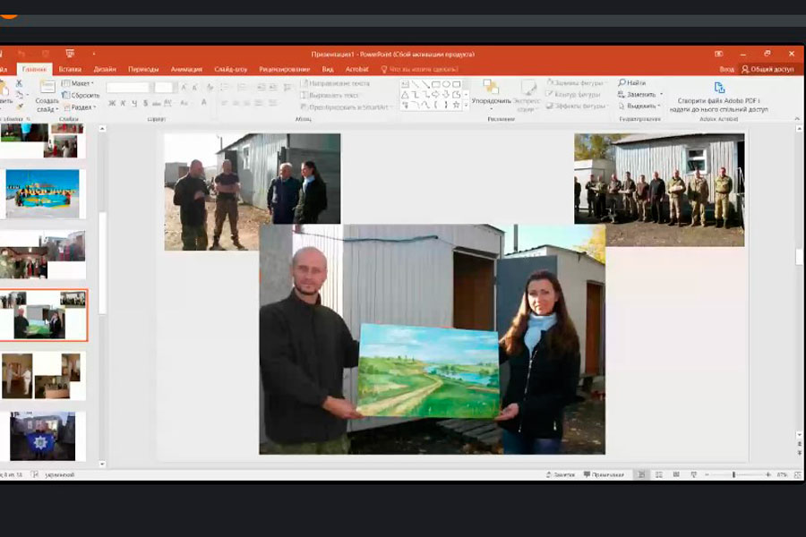Screen dimensions: 806x537
Task: Switch to the Анимация (Animations) tab
Action: tap(186, 69)
